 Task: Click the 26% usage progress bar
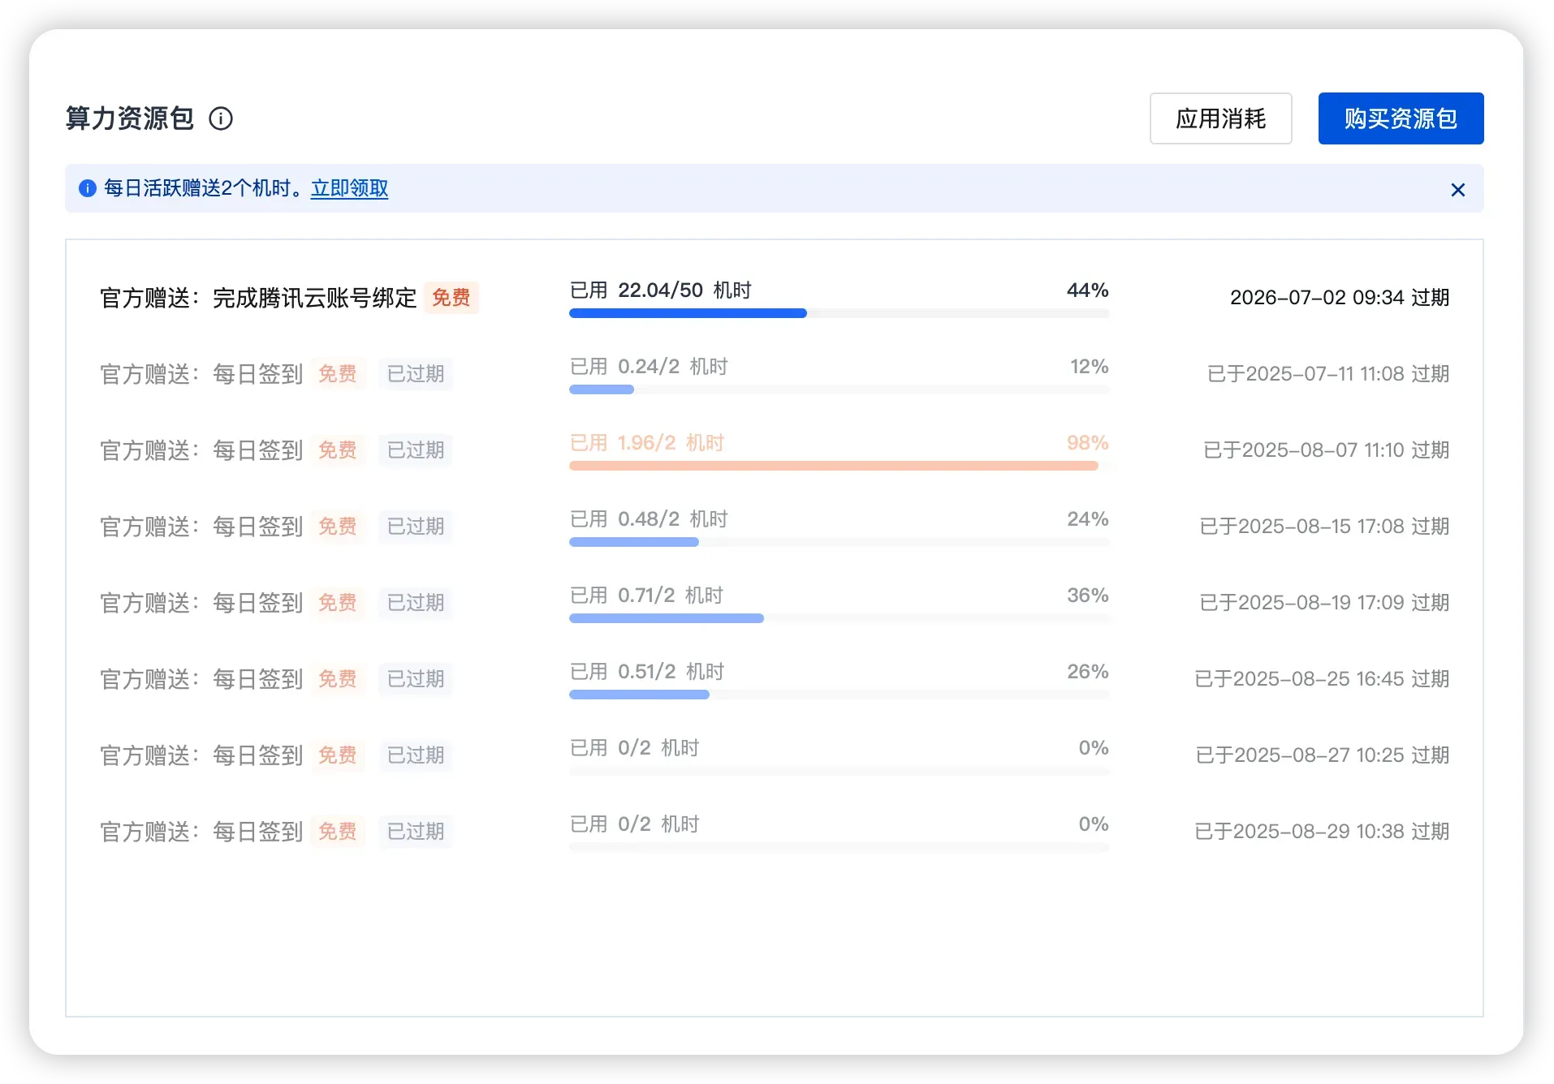pyautogui.click(x=838, y=695)
